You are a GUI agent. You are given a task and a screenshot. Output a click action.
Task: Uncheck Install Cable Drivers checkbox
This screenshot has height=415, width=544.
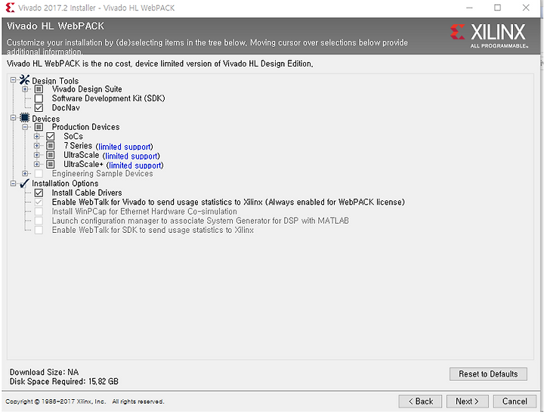39,193
